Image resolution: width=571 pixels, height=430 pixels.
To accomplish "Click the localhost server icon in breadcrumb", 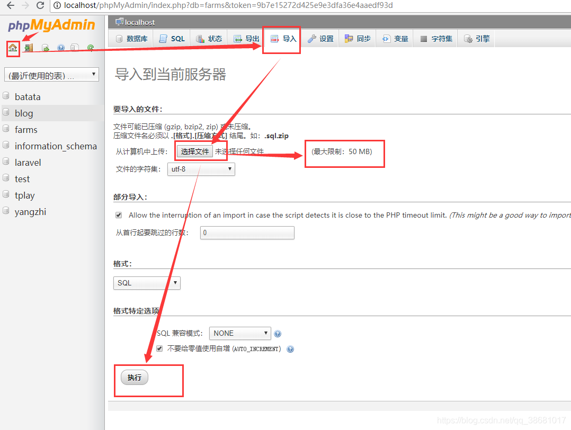I will coord(119,22).
